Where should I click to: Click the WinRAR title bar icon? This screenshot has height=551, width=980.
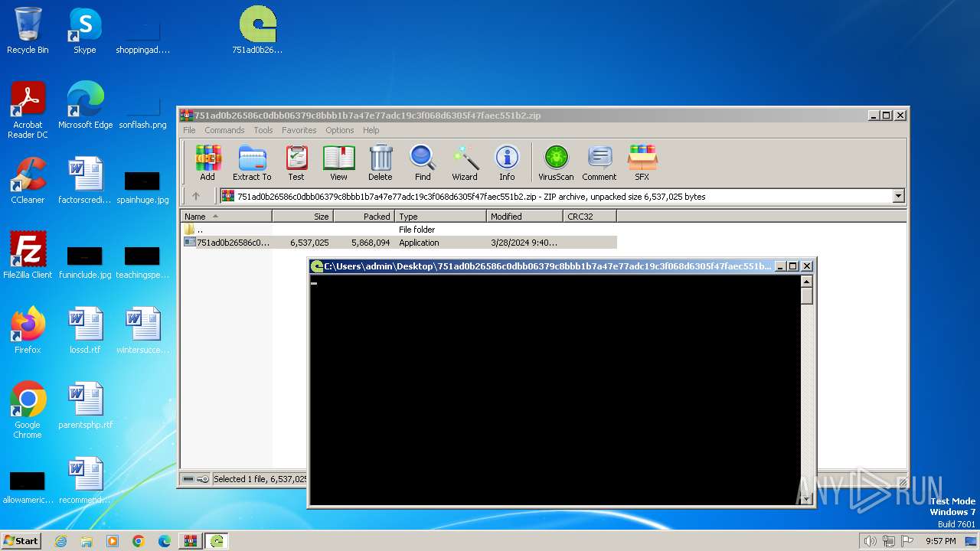click(x=186, y=116)
